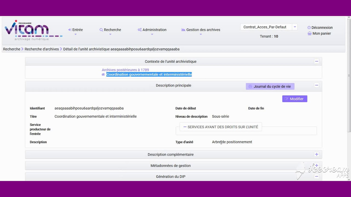Screen dimensions: 351x197
Task: Click the home icon beside Coordination gouvernementale
Action: [103, 74]
